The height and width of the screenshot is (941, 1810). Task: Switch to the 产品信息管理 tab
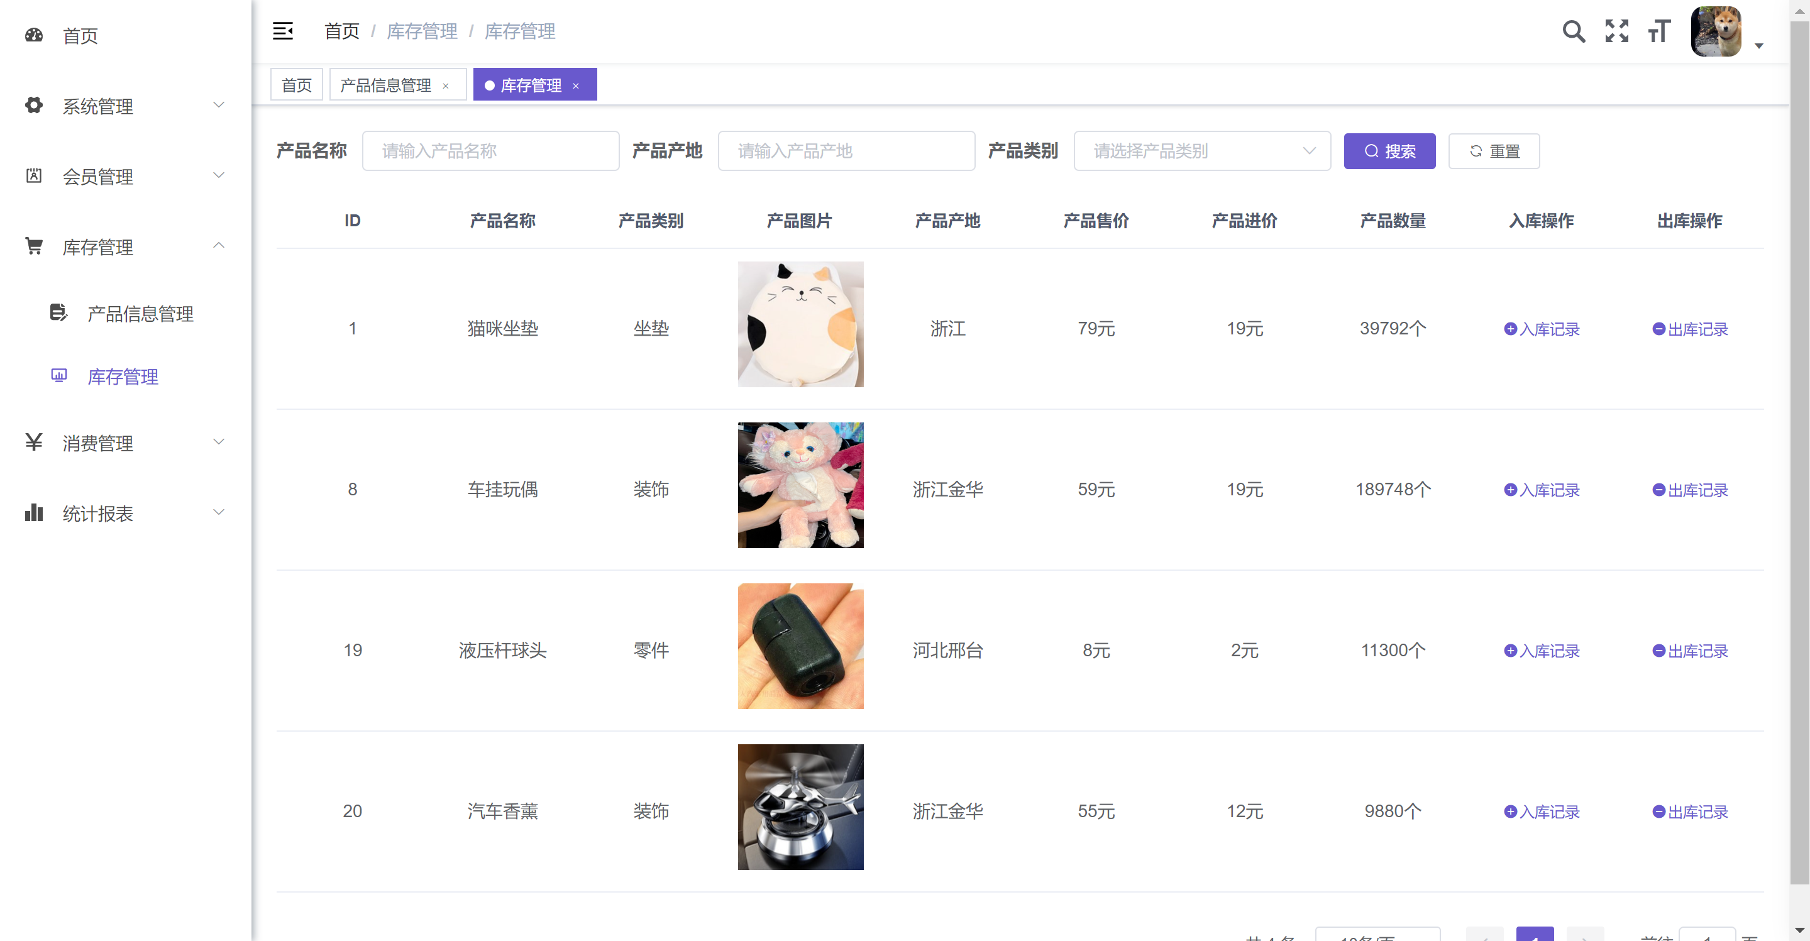coord(386,85)
